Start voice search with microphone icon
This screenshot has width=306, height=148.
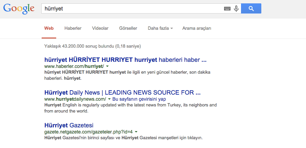tap(236, 8)
